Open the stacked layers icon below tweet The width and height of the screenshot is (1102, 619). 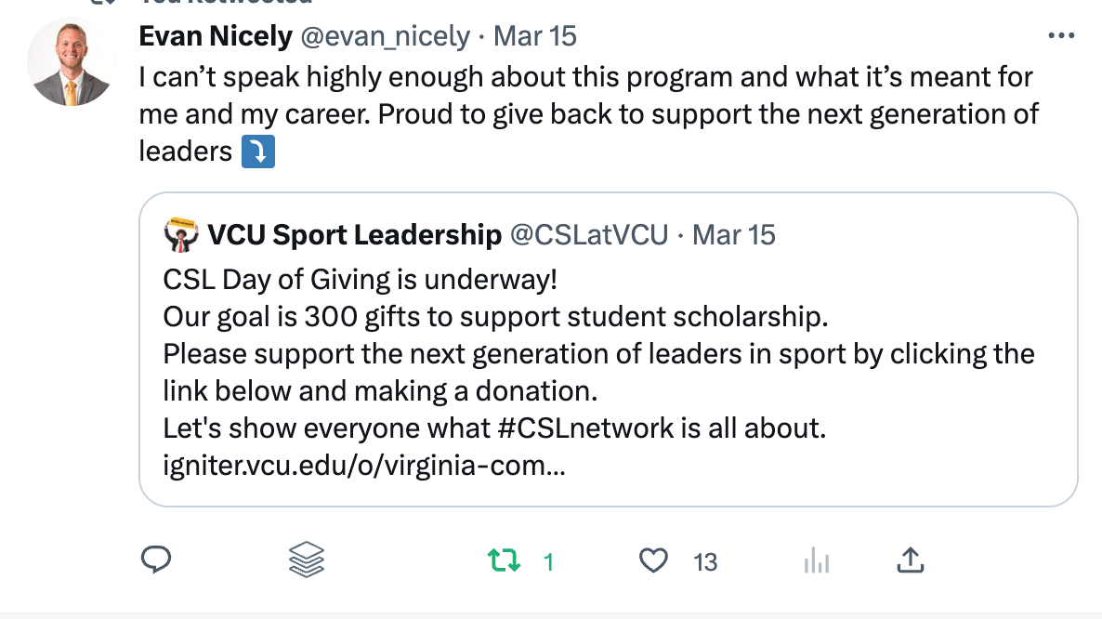click(x=307, y=560)
